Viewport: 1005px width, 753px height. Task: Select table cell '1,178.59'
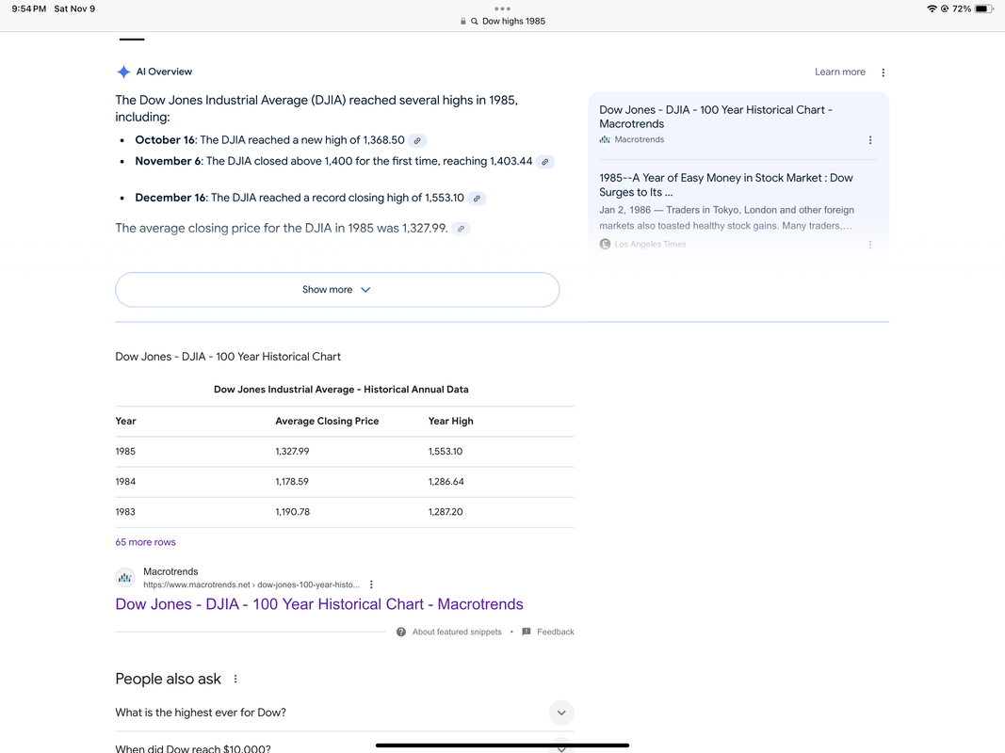coord(292,482)
